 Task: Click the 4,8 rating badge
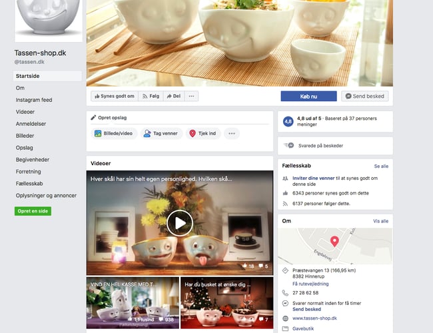coord(288,121)
